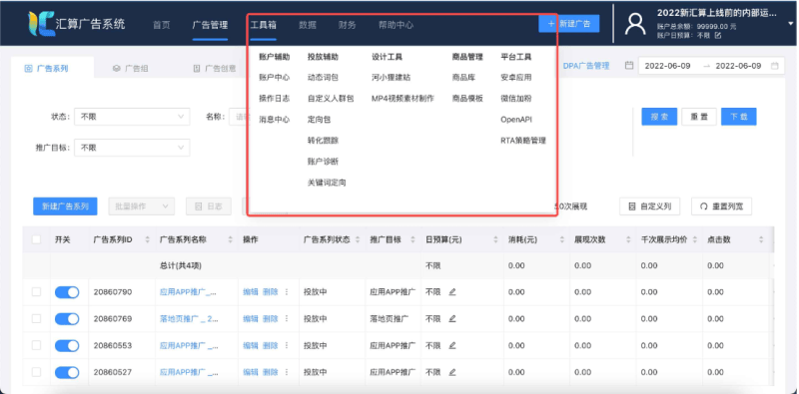The width and height of the screenshot is (799, 394).
Task: Open more actions for row 20860553
Action: (x=287, y=346)
